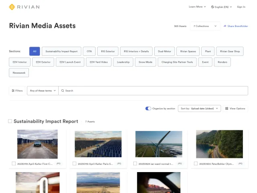257x193 pixels.
Task: Select the Leadership section tab
Action: click(x=123, y=62)
